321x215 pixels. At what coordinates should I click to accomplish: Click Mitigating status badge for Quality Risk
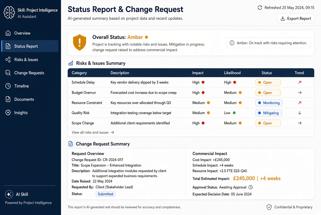point(269,113)
